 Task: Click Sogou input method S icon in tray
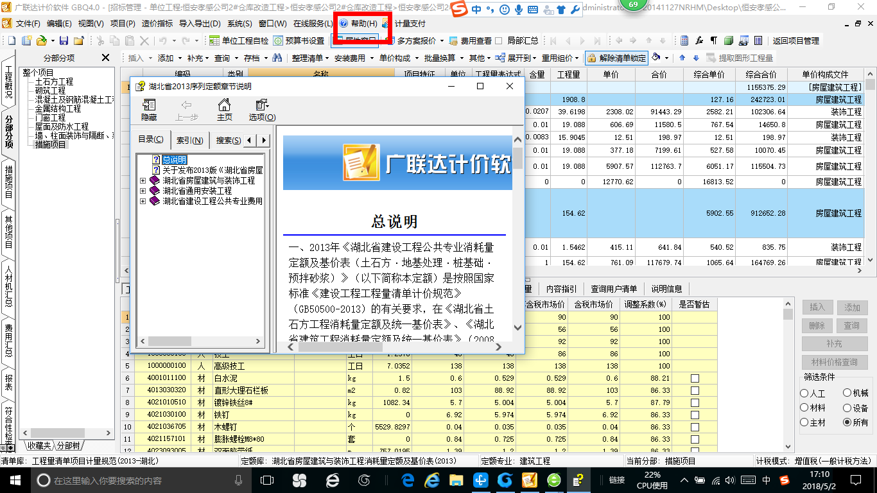pos(784,480)
